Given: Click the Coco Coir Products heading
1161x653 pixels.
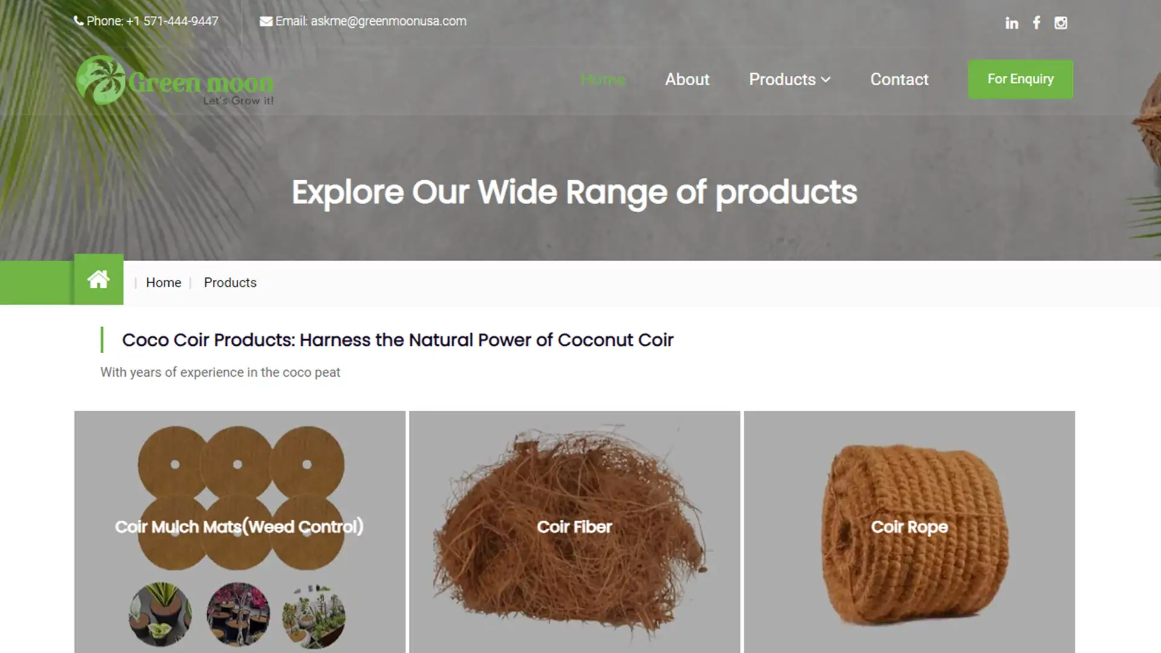Looking at the screenshot, I should click(398, 340).
